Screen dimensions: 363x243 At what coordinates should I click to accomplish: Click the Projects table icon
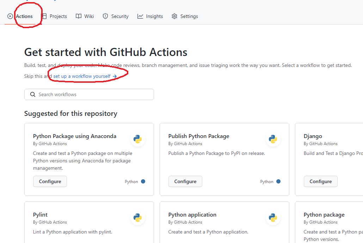pos(44,16)
